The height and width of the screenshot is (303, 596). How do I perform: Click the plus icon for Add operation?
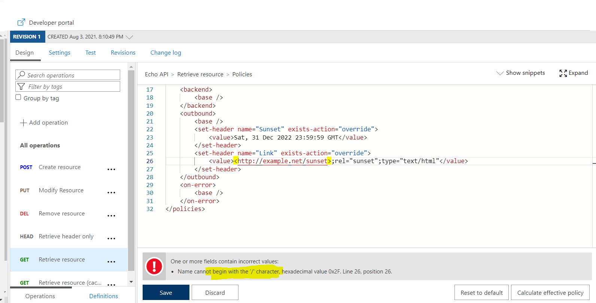23,123
